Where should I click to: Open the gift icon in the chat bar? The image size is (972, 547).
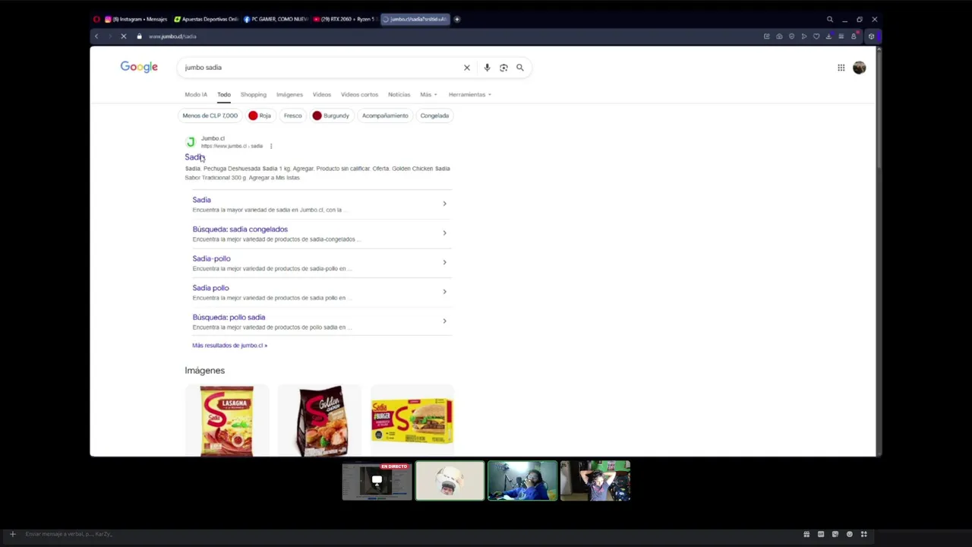pyautogui.click(x=806, y=534)
